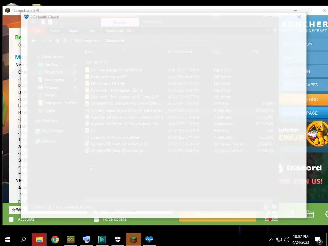This screenshot has width=328, height=246.
Task: Sort files by Type column
Action: (218, 52)
